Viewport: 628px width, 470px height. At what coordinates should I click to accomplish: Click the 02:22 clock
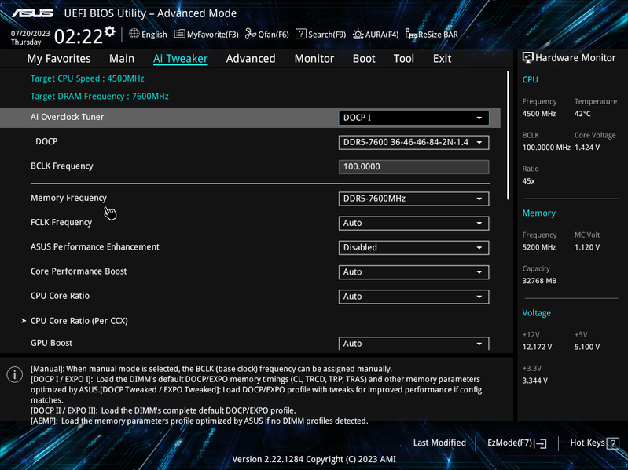(x=79, y=37)
